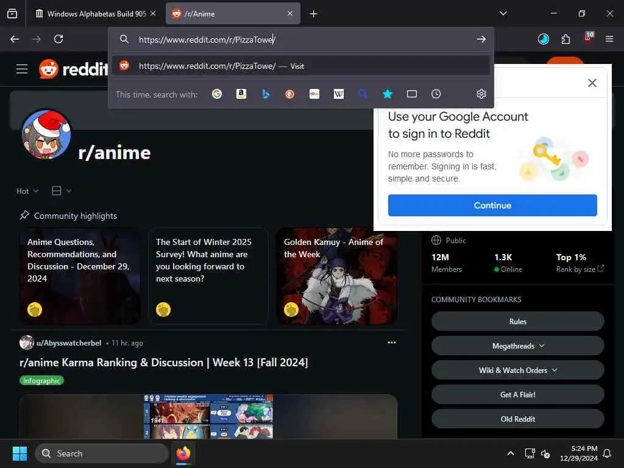Open Windows notification bell
The height and width of the screenshot is (468, 624).
(608, 453)
